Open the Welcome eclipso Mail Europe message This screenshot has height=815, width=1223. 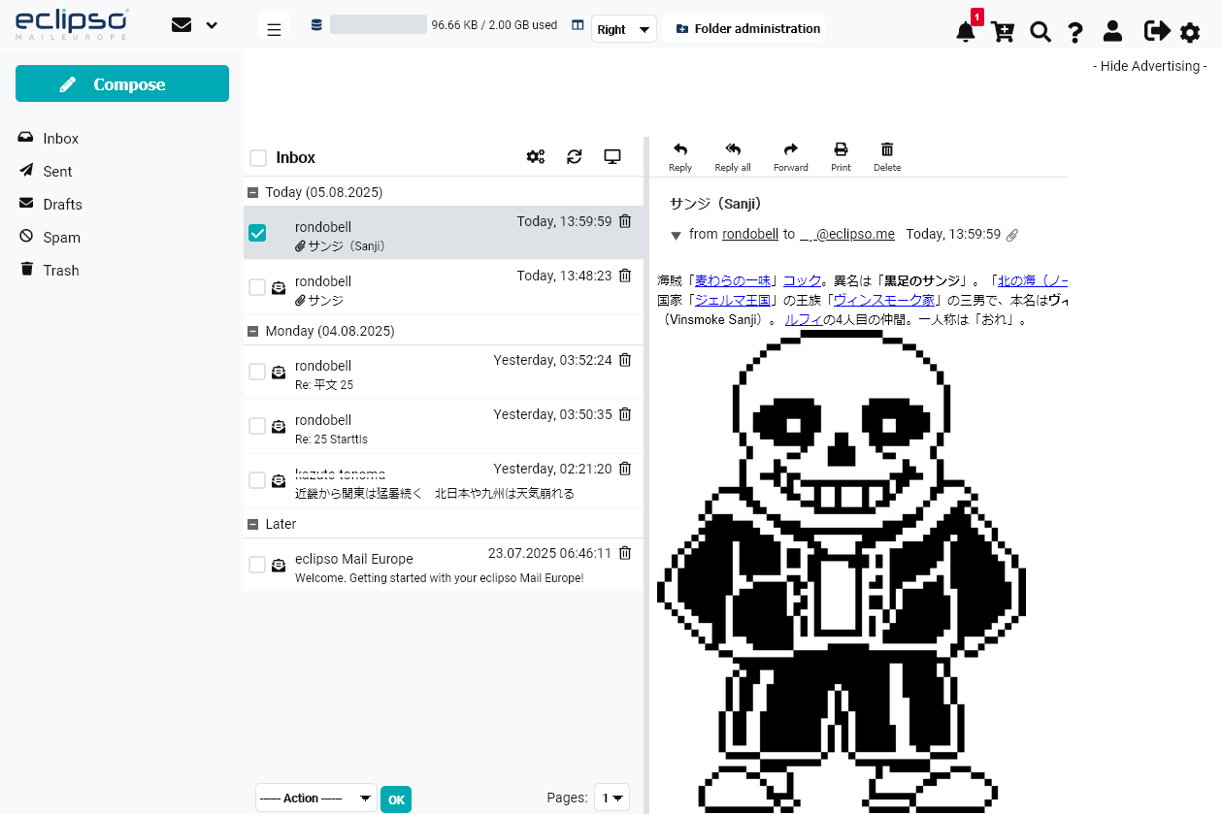click(x=444, y=566)
